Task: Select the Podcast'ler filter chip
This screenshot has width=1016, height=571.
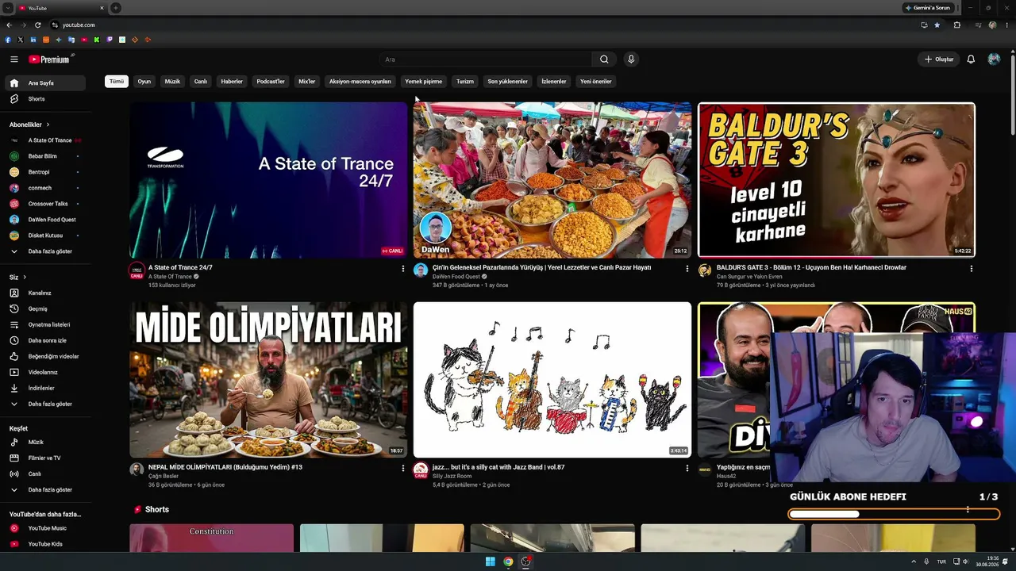Action: 271,82
